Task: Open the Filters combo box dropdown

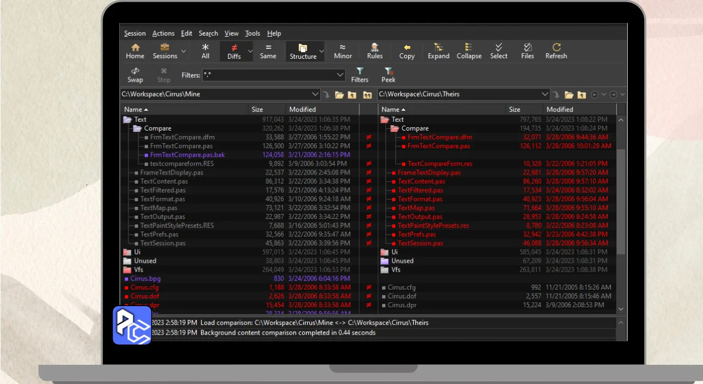Action: [340, 75]
